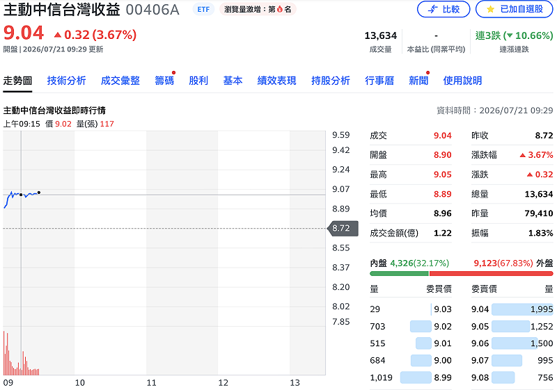Image resolution: width=557 pixels, height=390 pixels.
Task: Click the flame icon in 瀏覽量激增 badge
Action: coord(280,10)
